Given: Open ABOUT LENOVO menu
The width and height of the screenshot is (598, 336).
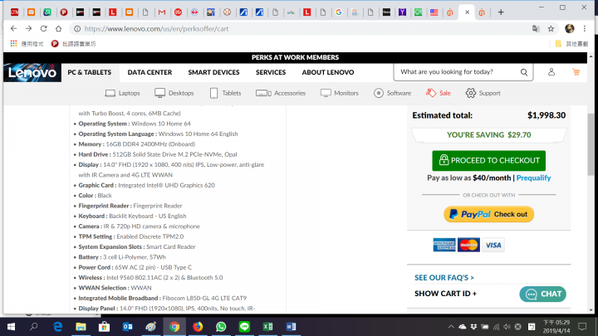Looking at the screenshot, I should click(328, 72).
